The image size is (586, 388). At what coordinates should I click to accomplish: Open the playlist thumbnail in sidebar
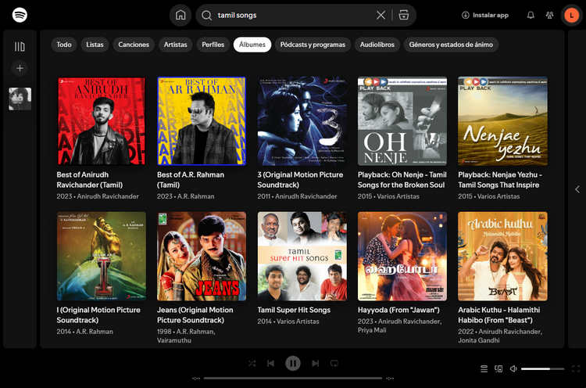tap(20, 99)
